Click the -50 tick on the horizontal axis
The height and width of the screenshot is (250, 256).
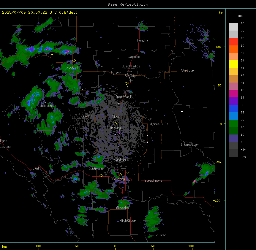point(76,246)
